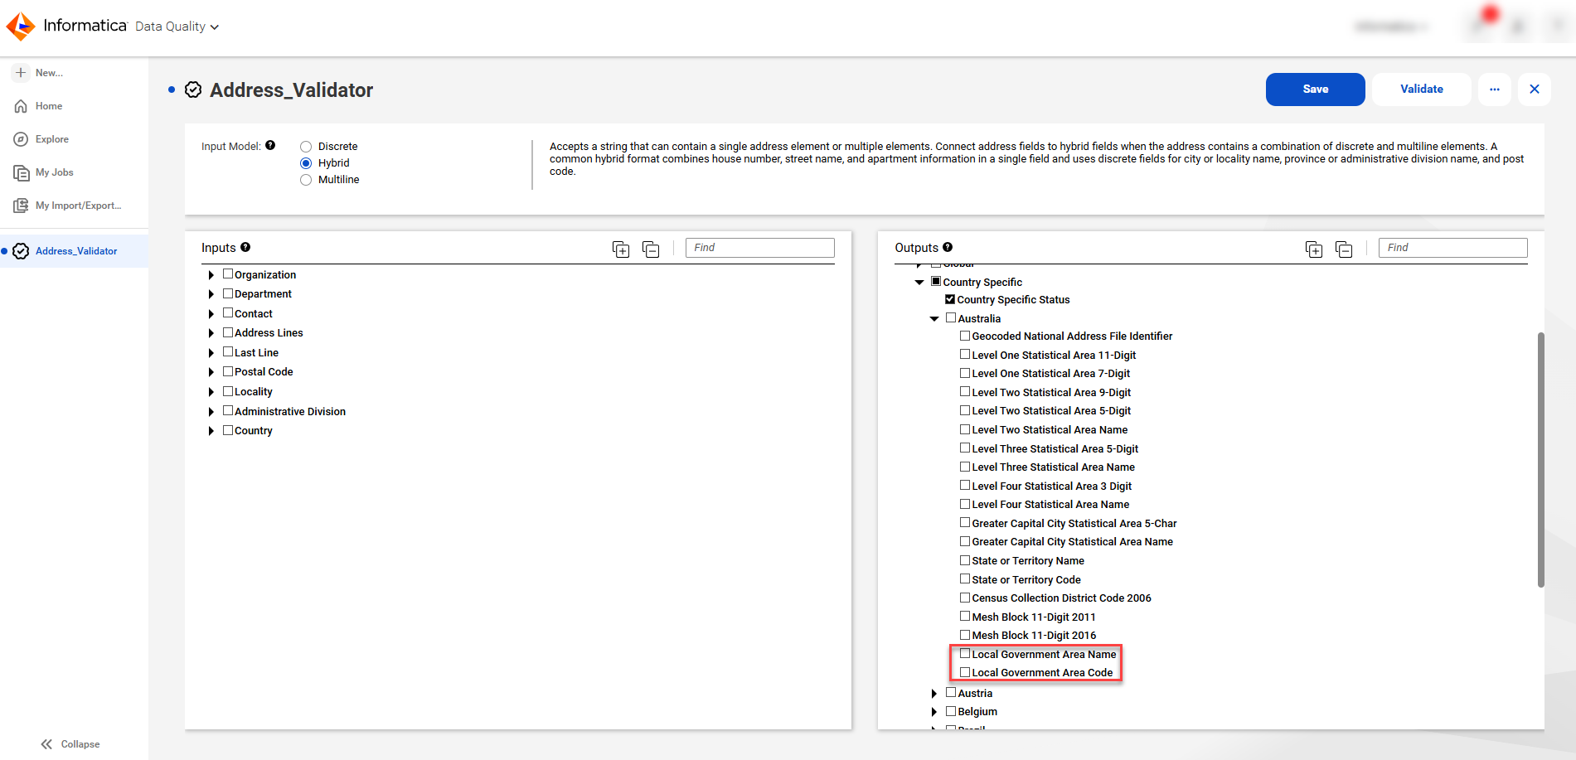1576x760 pixels.
Task: Select Discrete input model radio
Action: point(306,147)
